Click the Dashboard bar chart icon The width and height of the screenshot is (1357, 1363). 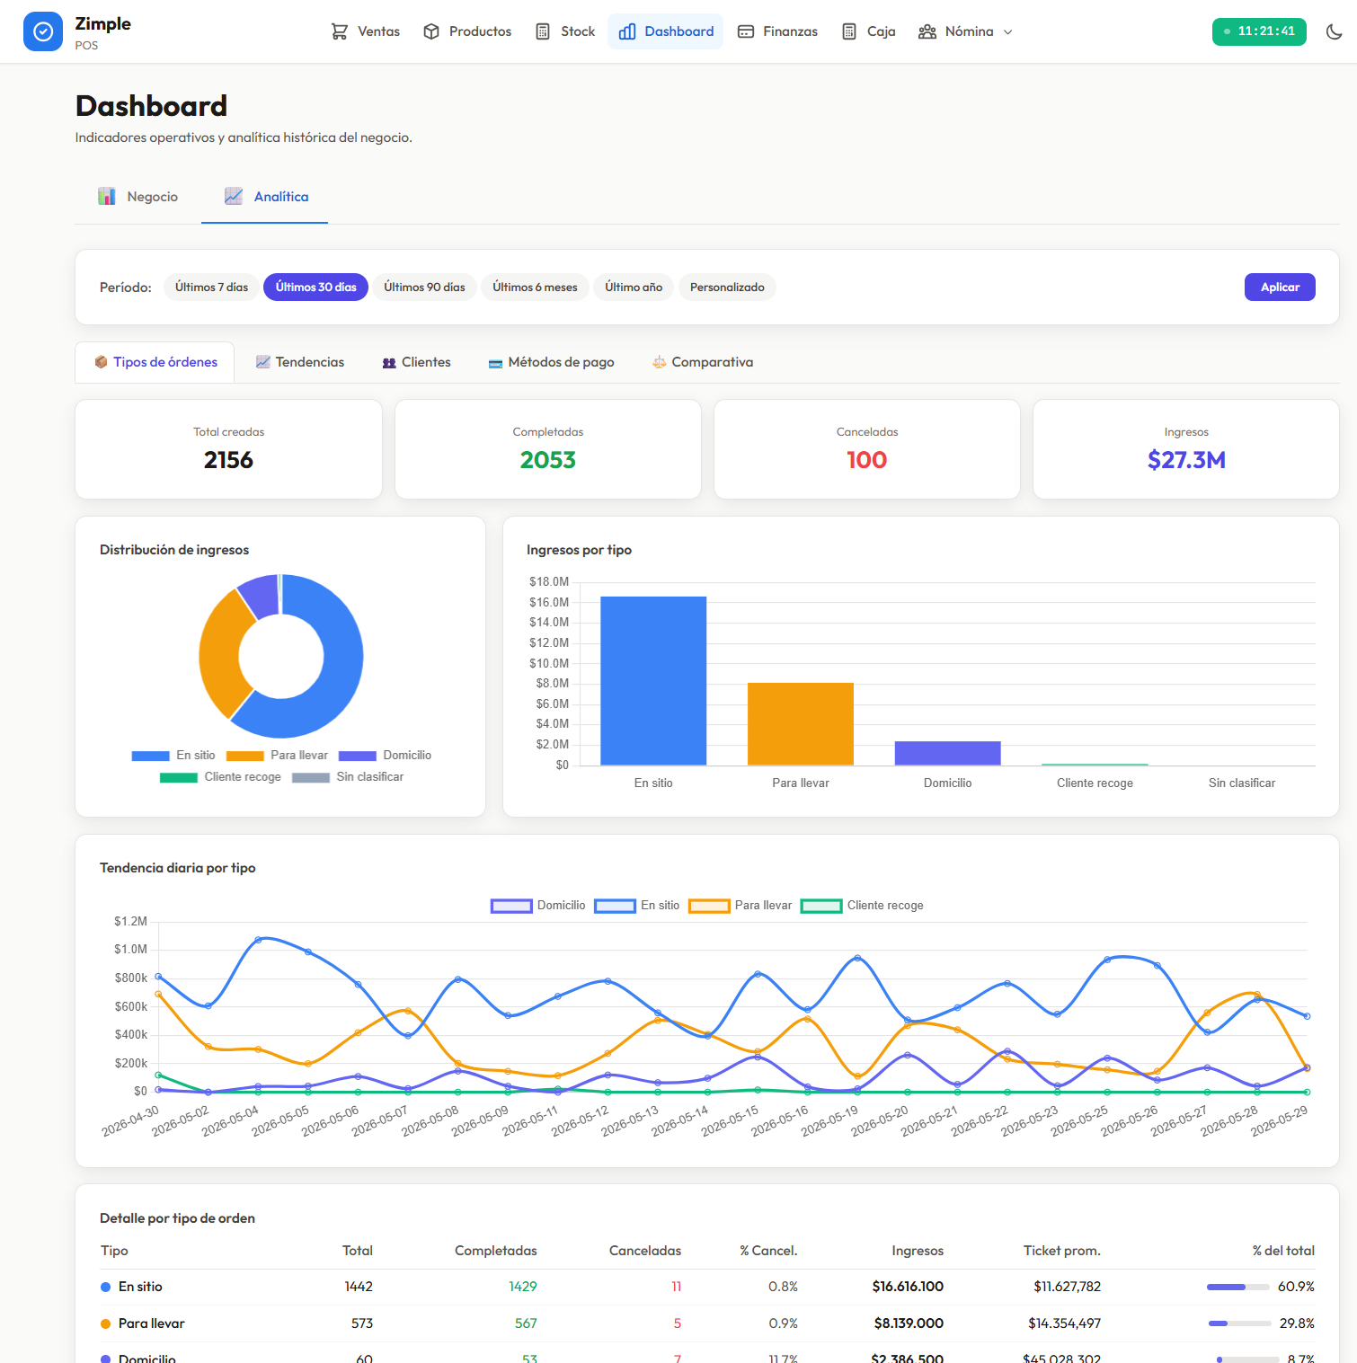627,31
